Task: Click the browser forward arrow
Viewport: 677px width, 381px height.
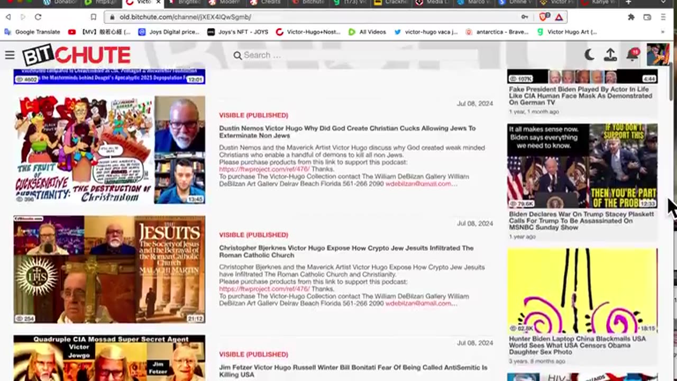Action: 22,17
